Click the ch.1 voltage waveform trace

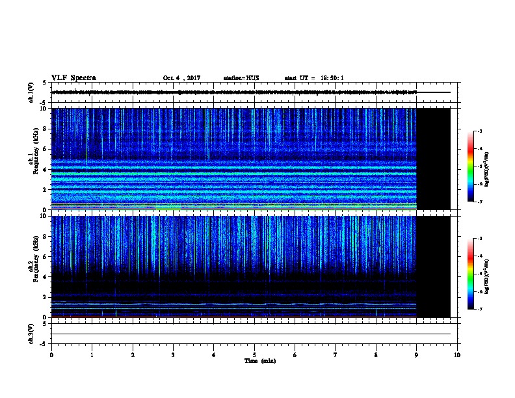234,92
